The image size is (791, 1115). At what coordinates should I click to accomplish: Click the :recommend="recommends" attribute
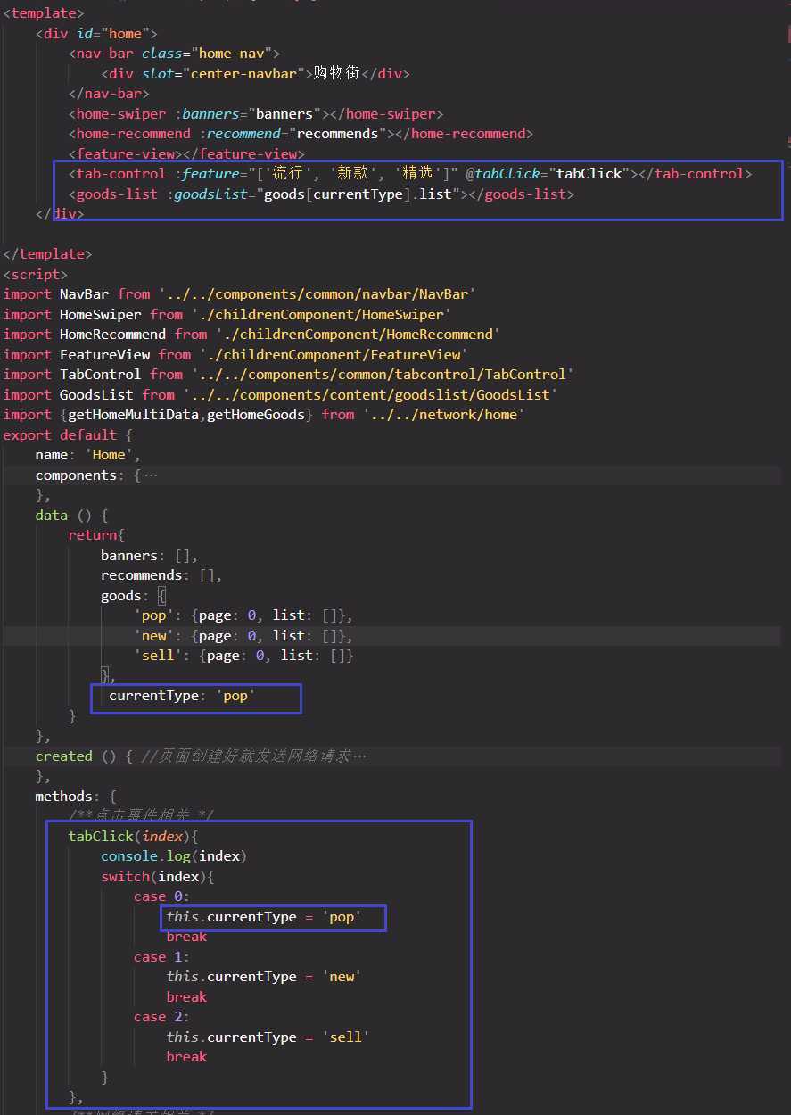(x=293, y=134)
